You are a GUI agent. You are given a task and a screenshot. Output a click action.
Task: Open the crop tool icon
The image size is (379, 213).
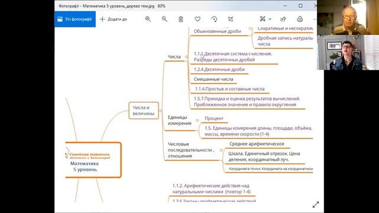coord(230,19)
